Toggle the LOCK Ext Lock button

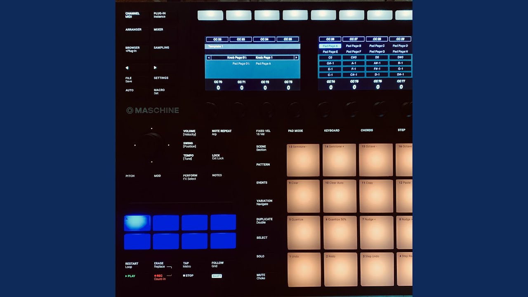tap(218, 157)
